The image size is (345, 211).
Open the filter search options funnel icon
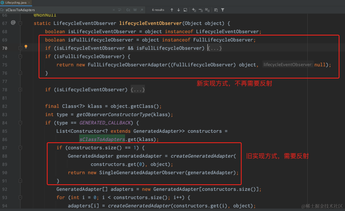coord(222,10)
